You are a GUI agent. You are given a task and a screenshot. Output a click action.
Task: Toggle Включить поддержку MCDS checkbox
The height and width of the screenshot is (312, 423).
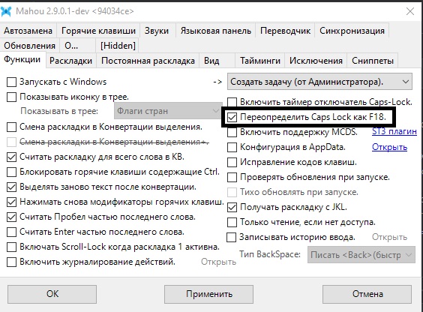[x=232, y=133]
